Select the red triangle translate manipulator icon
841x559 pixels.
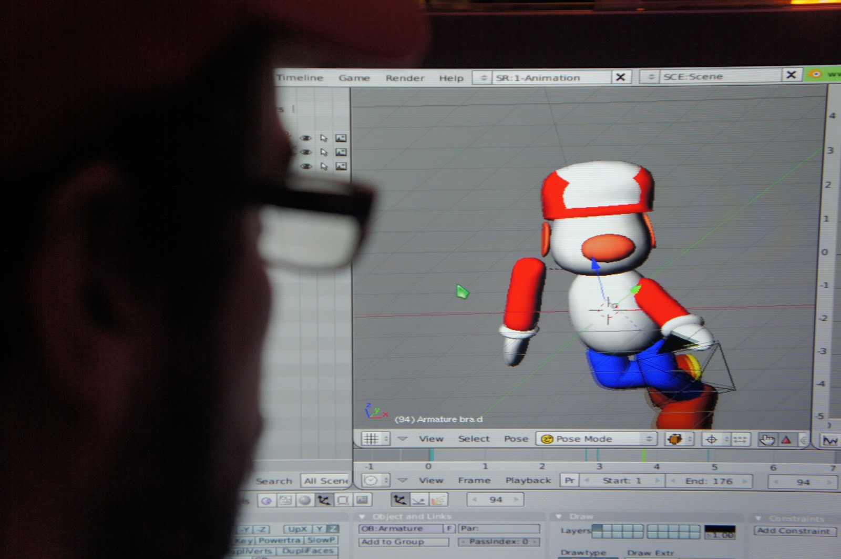coord(786,440)
